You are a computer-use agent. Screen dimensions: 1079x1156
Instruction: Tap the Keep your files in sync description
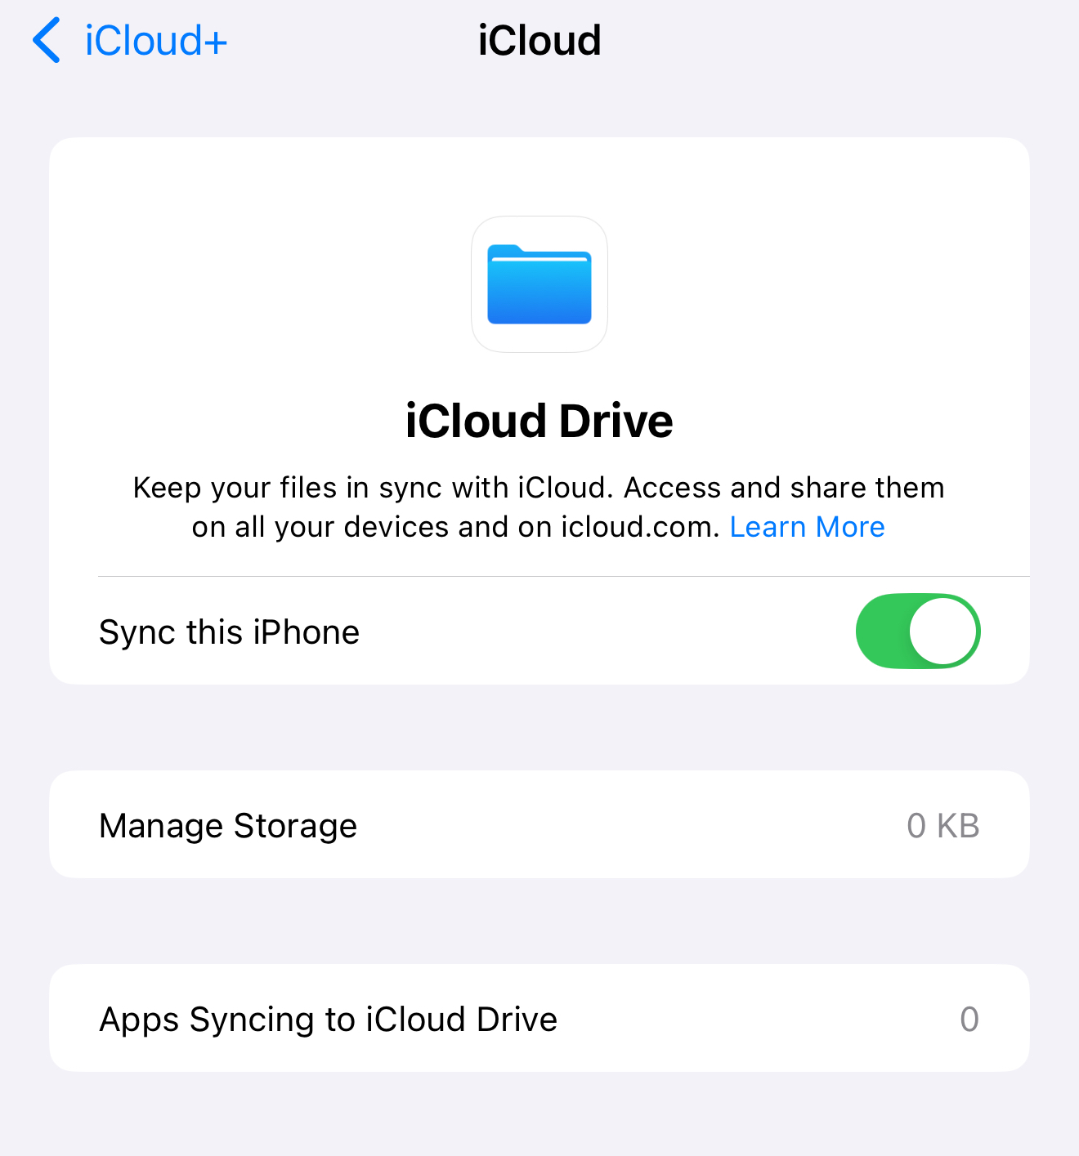[539, 507]
